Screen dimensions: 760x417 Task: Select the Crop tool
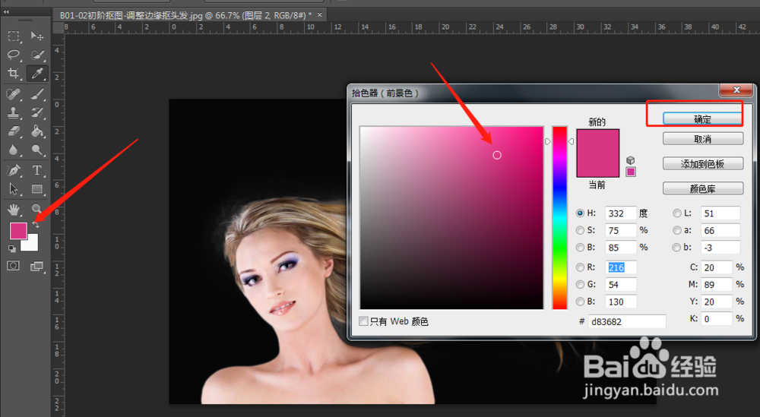pyautogui.click(x=14, y=73)
